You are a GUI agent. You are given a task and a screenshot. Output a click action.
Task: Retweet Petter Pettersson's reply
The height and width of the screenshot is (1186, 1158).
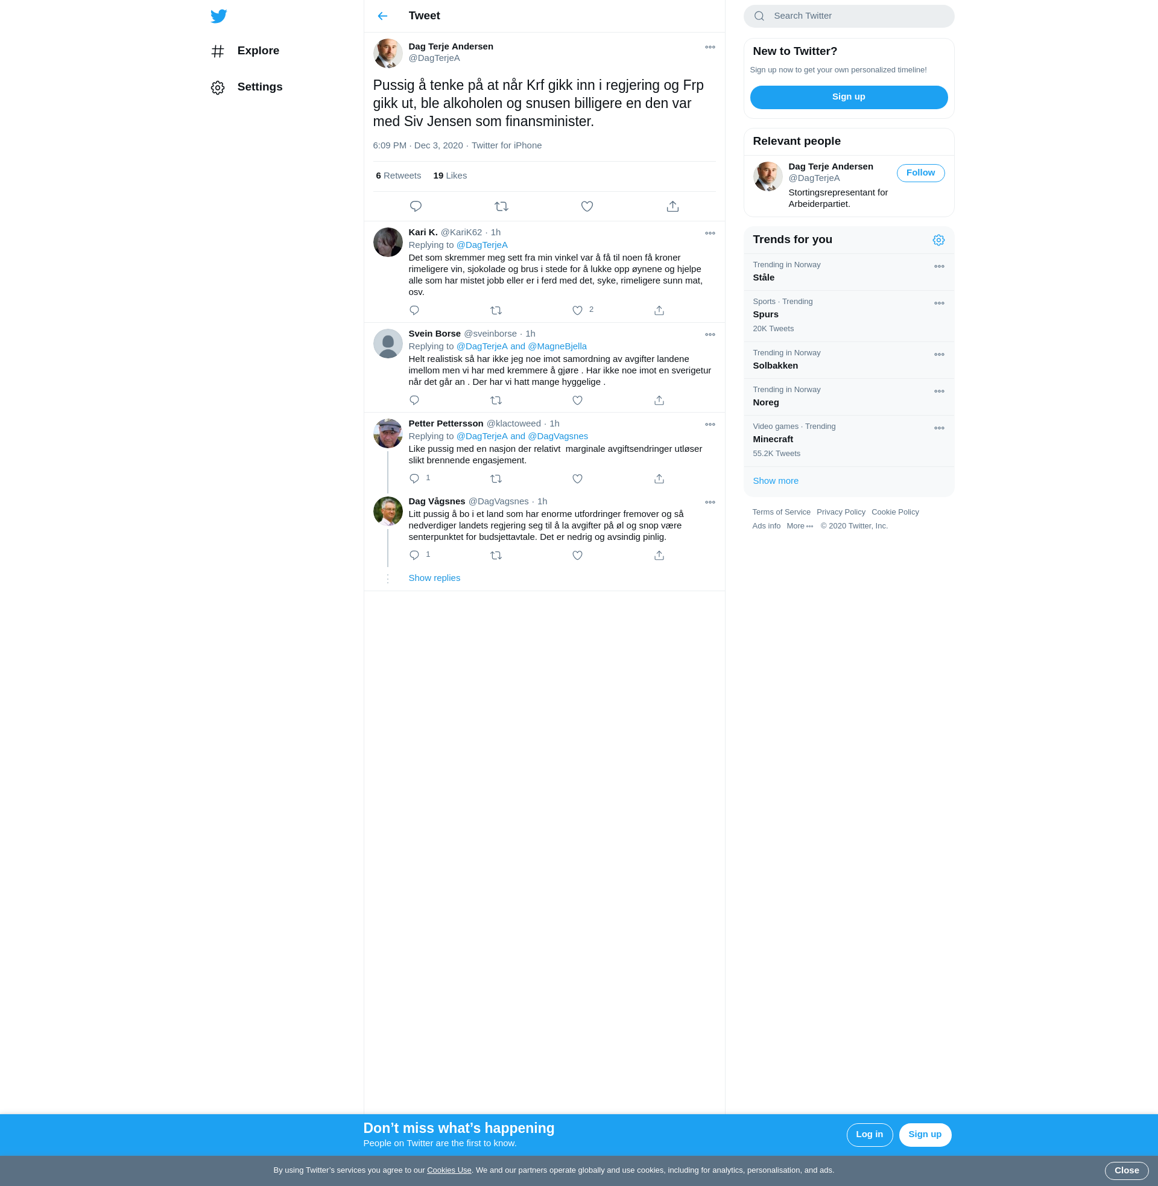click(496, 478)
